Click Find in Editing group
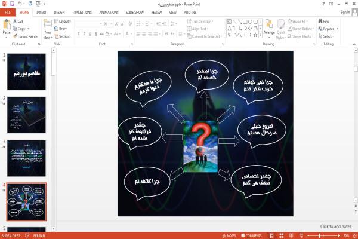Screen dimensions: 358x239 coord(324,22)
